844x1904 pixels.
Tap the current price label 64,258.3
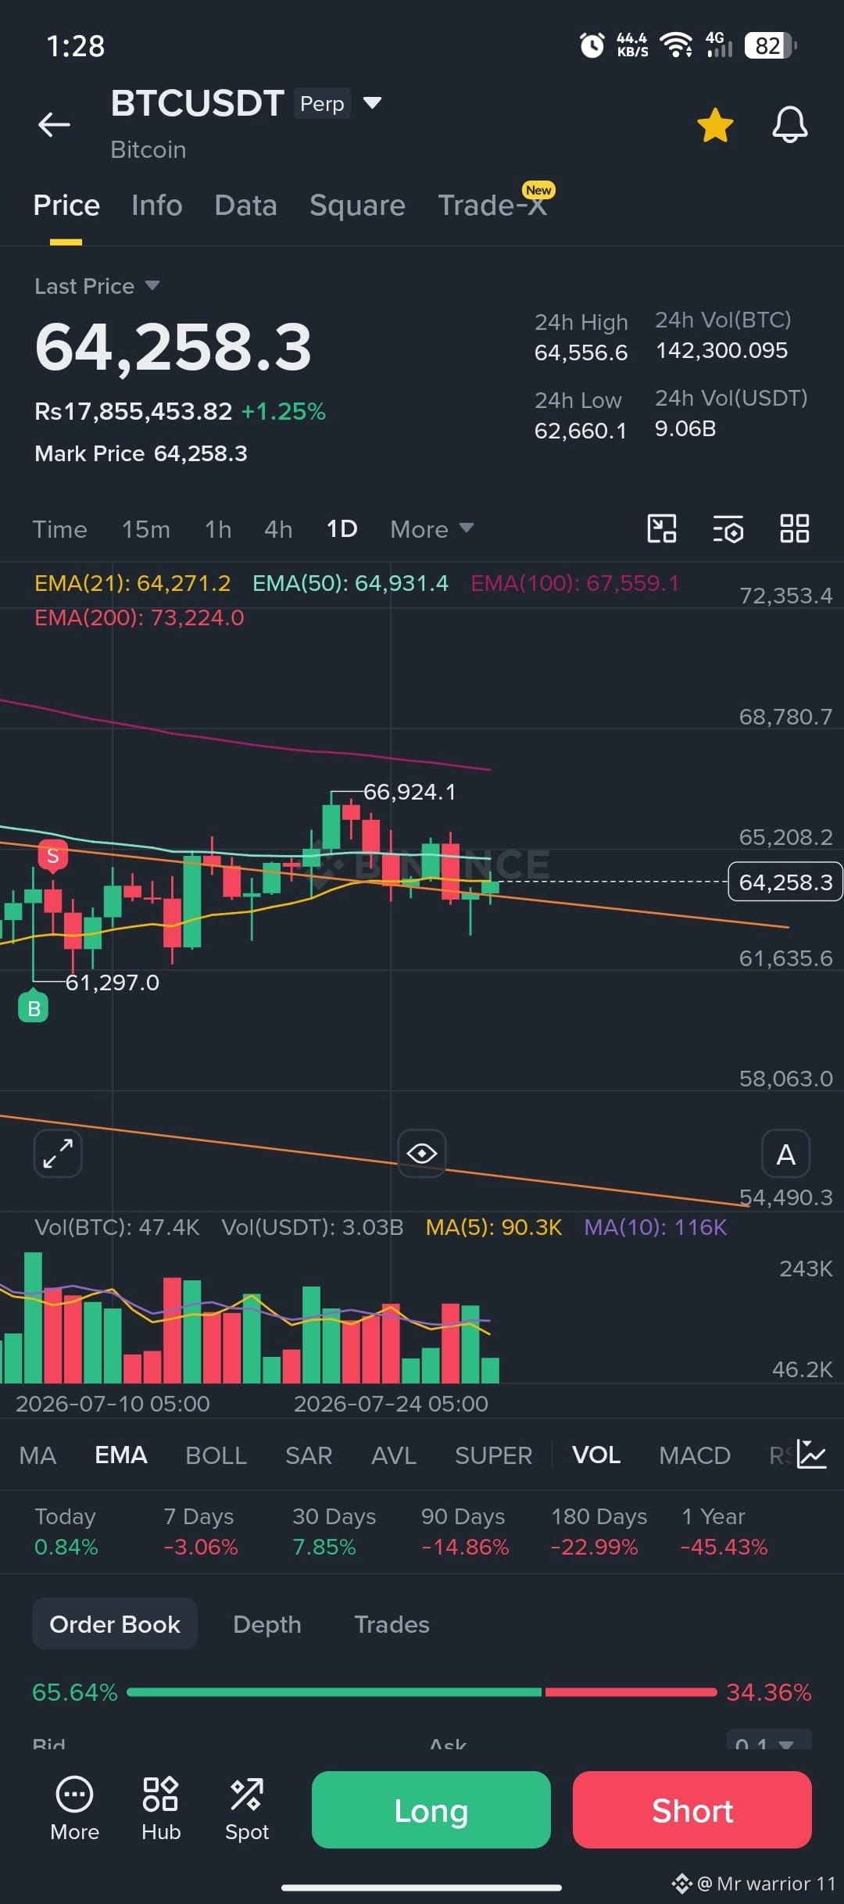click(785, 882)
